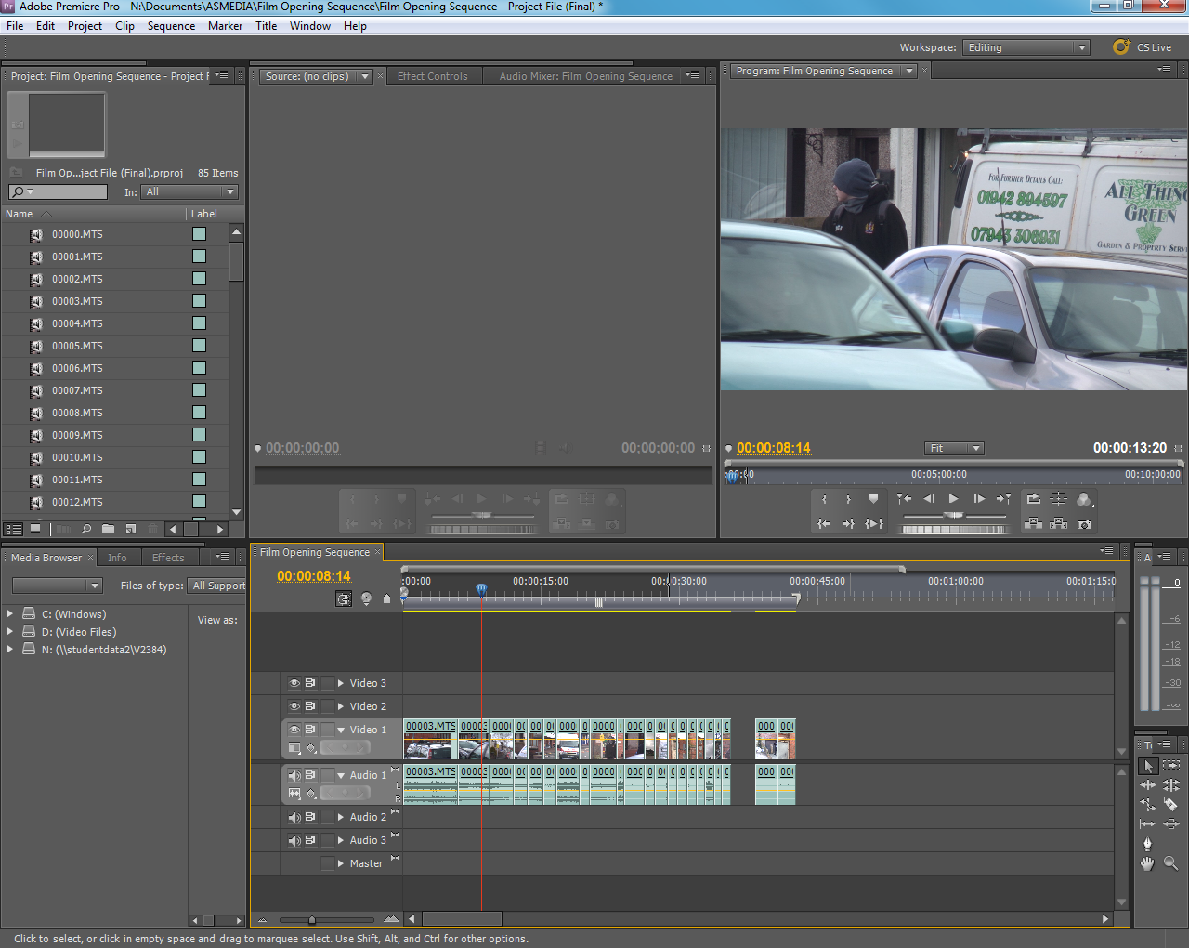Click the Export Frame icon in Program monitor

[1084, 524]
